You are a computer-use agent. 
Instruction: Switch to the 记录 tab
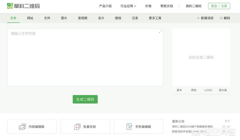click(x=135, y=18)
